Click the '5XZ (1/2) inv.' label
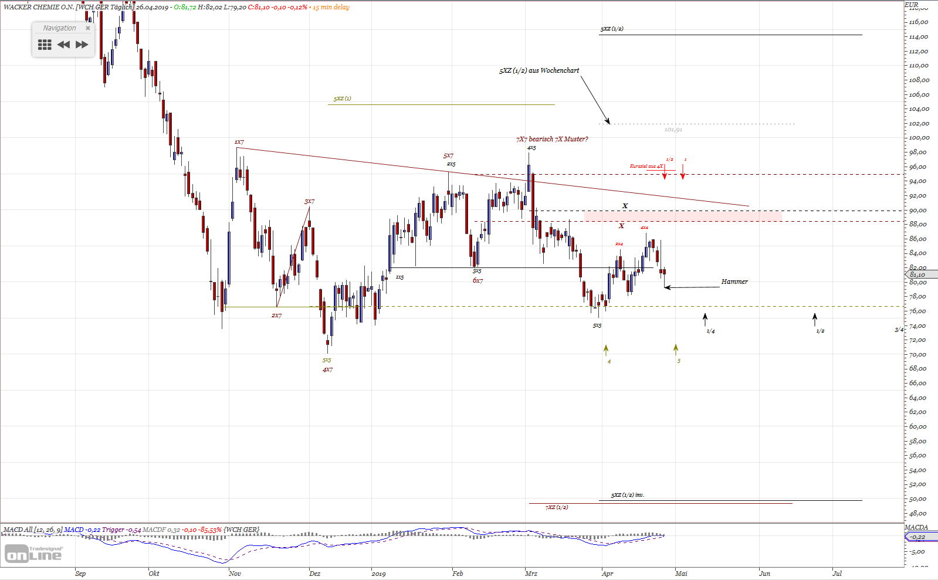The image size is (938, 580). point(628,495)
